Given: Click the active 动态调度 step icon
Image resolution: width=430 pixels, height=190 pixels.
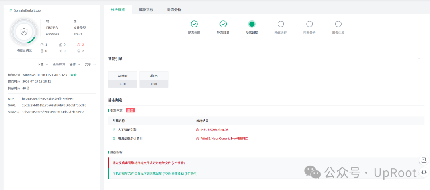Looking at the screenshot, I should click(x=252, y=24).
